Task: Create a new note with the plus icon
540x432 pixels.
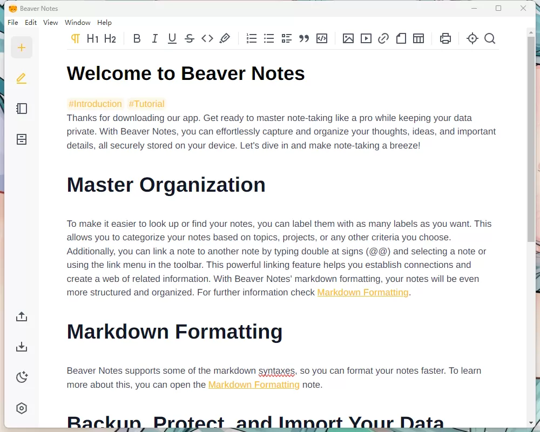Action: [x=22, y=48]
